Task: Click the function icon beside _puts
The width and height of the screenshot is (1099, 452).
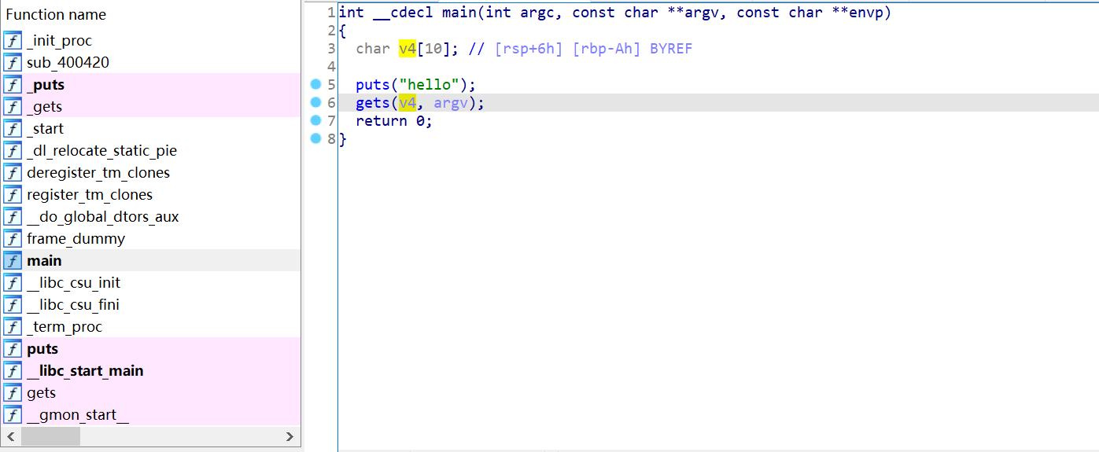Action: tap(13, 85)
